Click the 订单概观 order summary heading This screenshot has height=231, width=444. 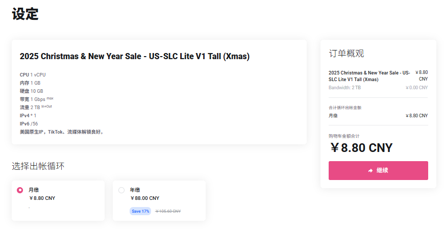[347, 54]
